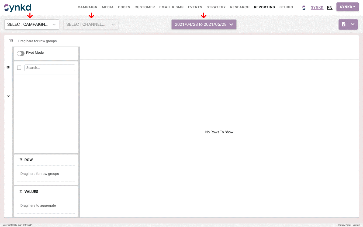The height and width of the screenshot is (227, 363).
Task: Open the columns panel icon in left sidebar
Action: coord(8,67)
